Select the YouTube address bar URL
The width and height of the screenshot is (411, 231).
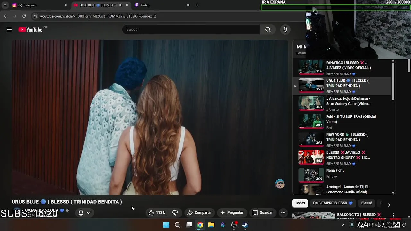(98, 16)
